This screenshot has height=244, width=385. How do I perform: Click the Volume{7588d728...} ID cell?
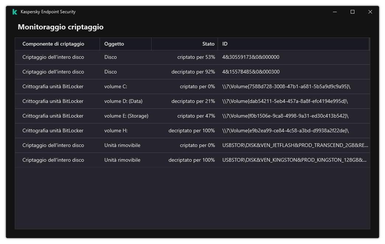(x=286, y=86)
